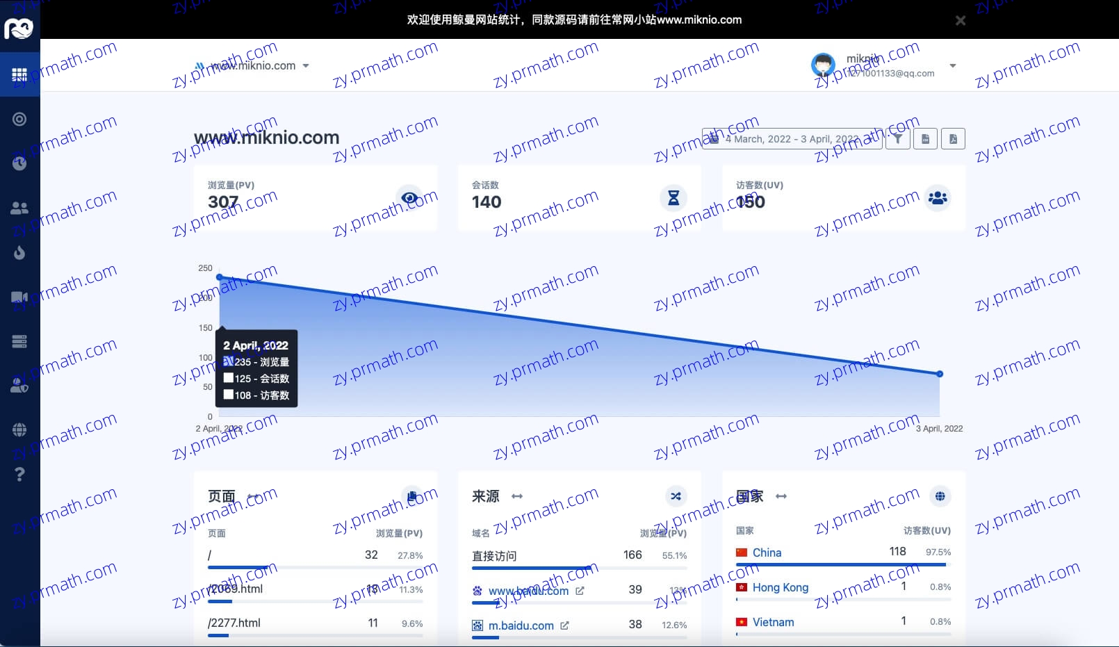Expand the www.miknio.com site selector dropdown
This screenshot has height=647, width=1119.
coord(304,65)
